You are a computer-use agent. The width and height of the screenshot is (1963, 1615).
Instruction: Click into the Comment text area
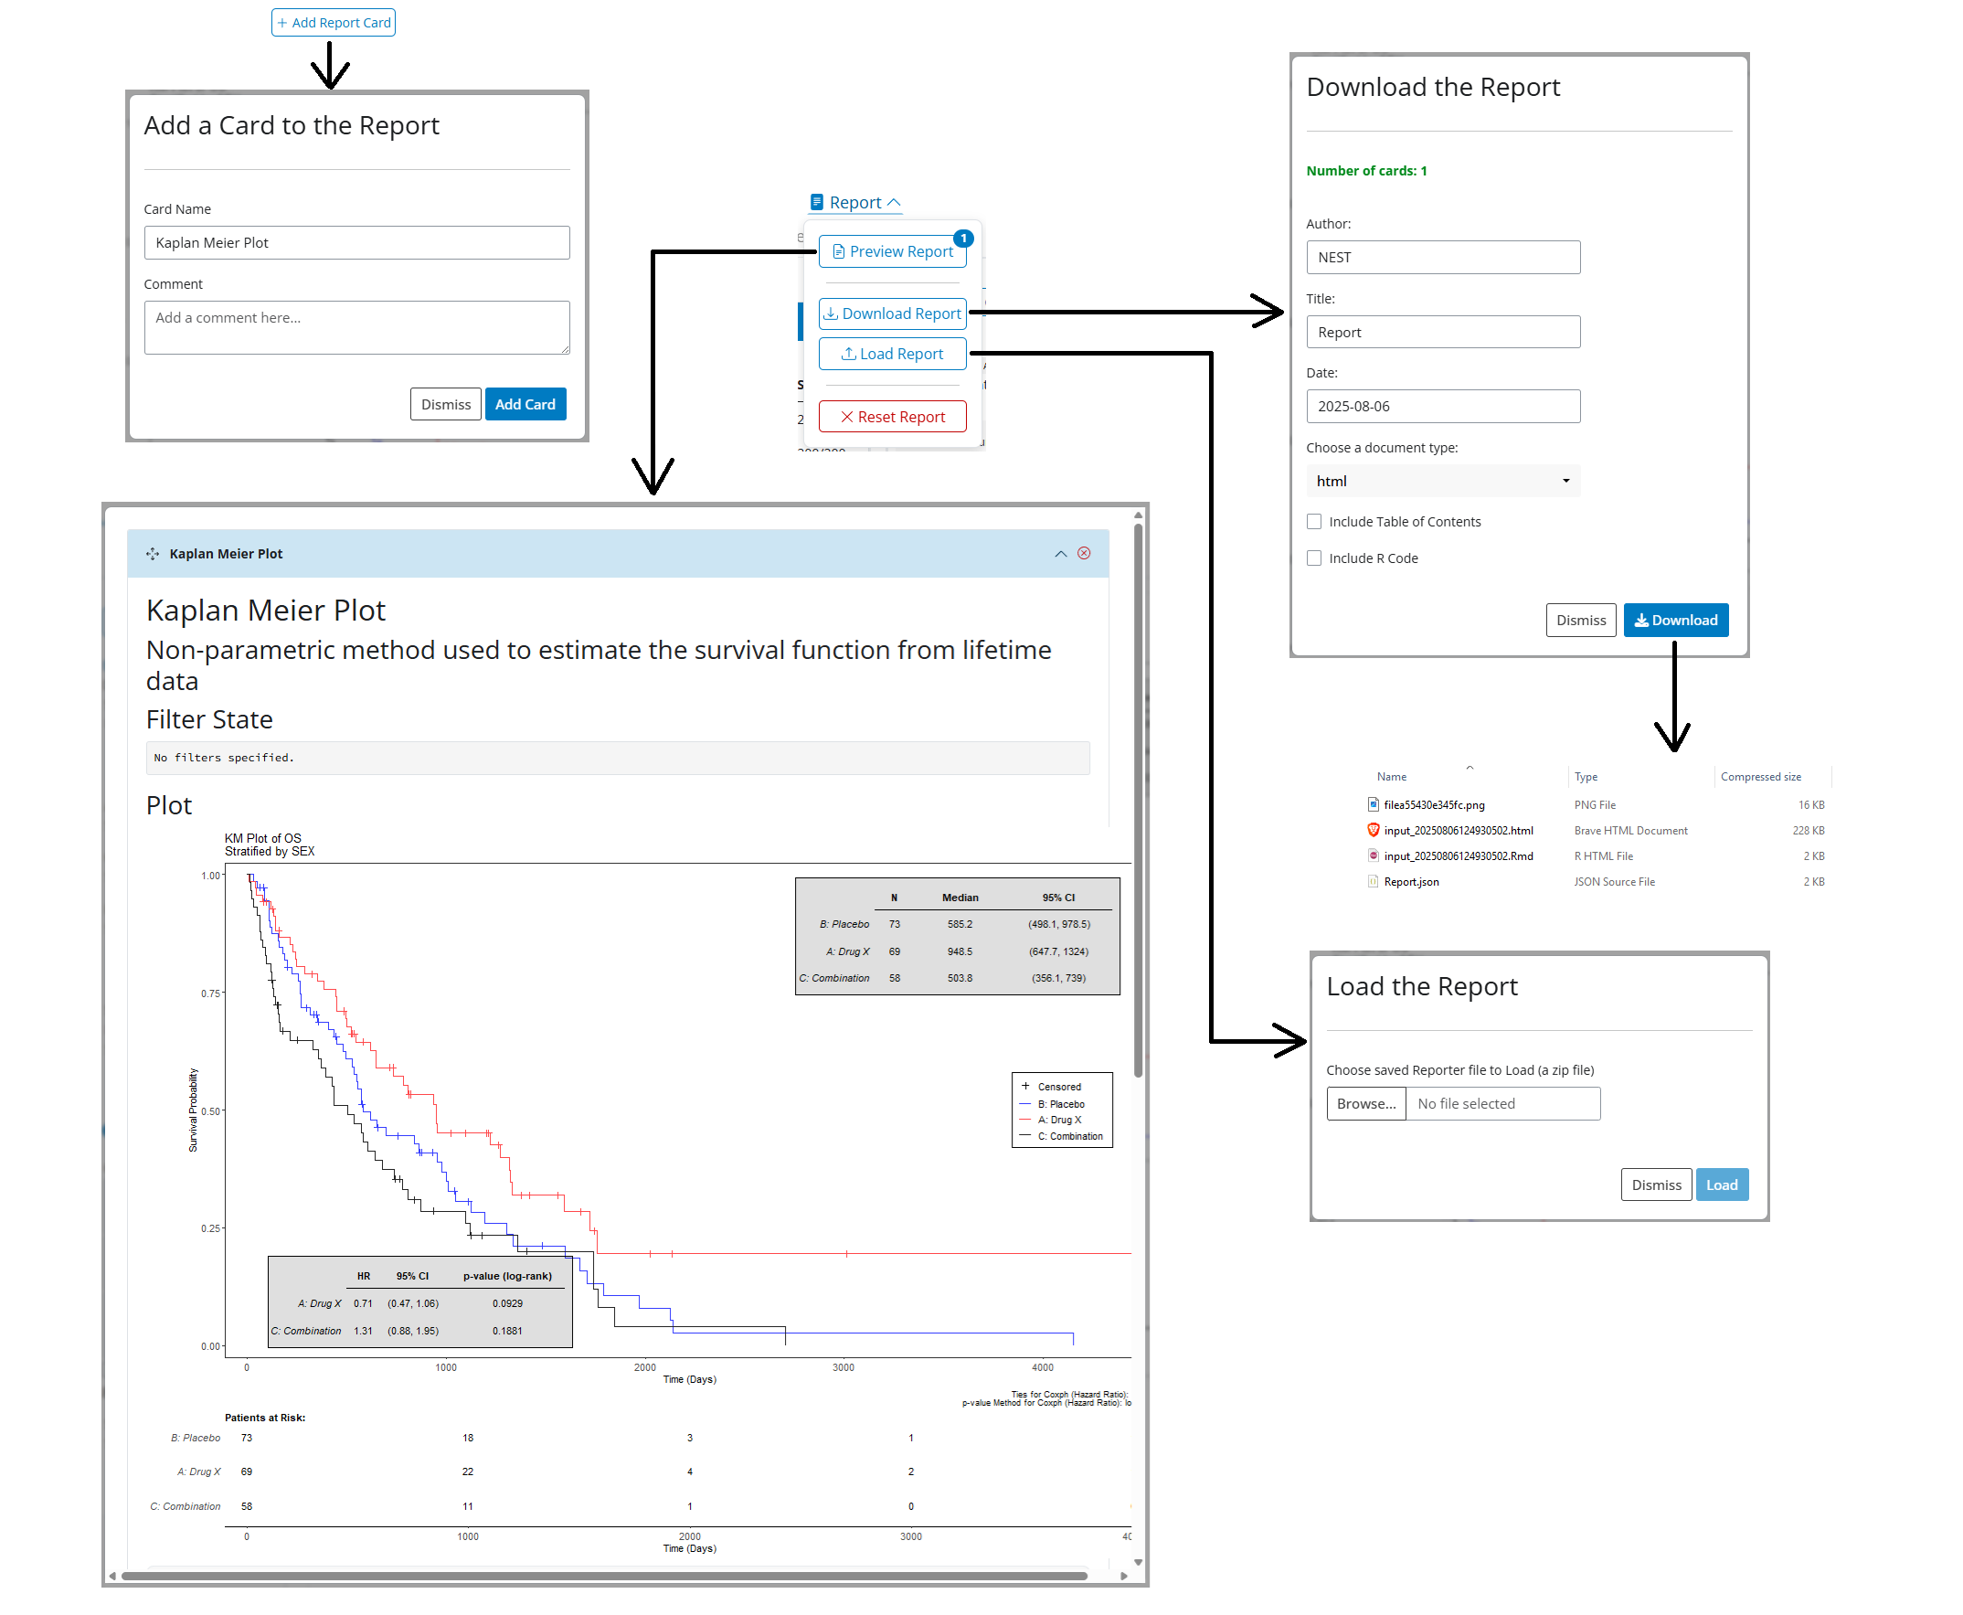pos(356,326)
